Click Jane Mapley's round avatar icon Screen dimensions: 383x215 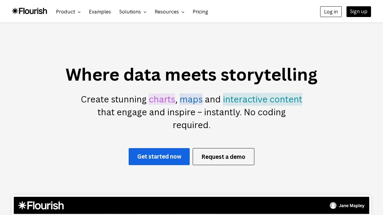[x=333, y=205]
